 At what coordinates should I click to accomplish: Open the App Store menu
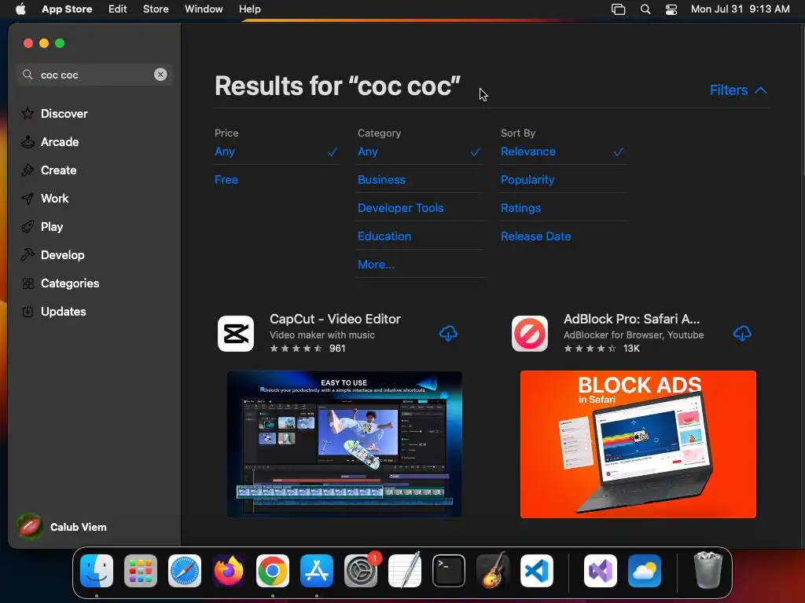pyautogui.click(x=67, y=9)
